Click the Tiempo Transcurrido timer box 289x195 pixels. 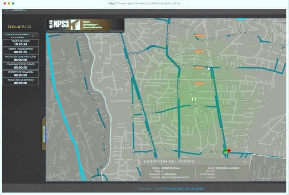point(20,50)
